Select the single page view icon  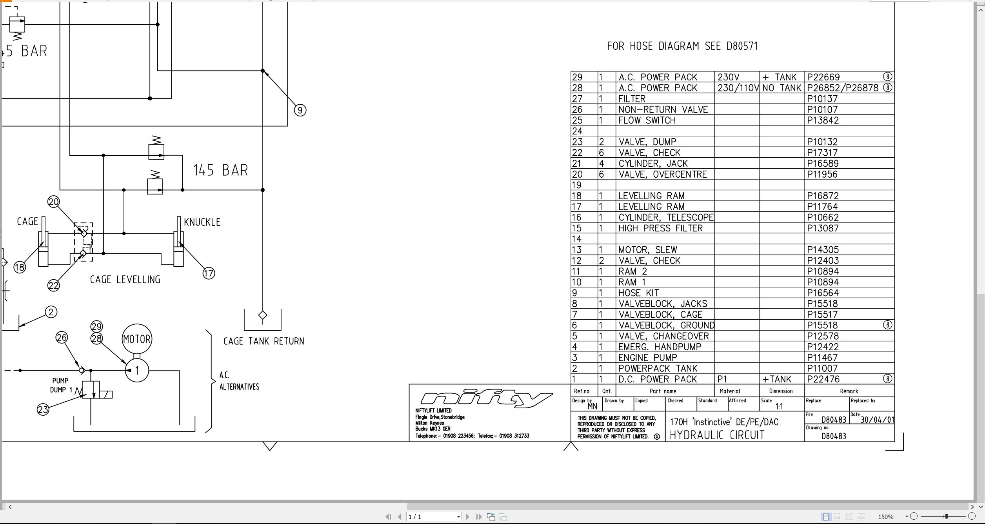point(827,517)
